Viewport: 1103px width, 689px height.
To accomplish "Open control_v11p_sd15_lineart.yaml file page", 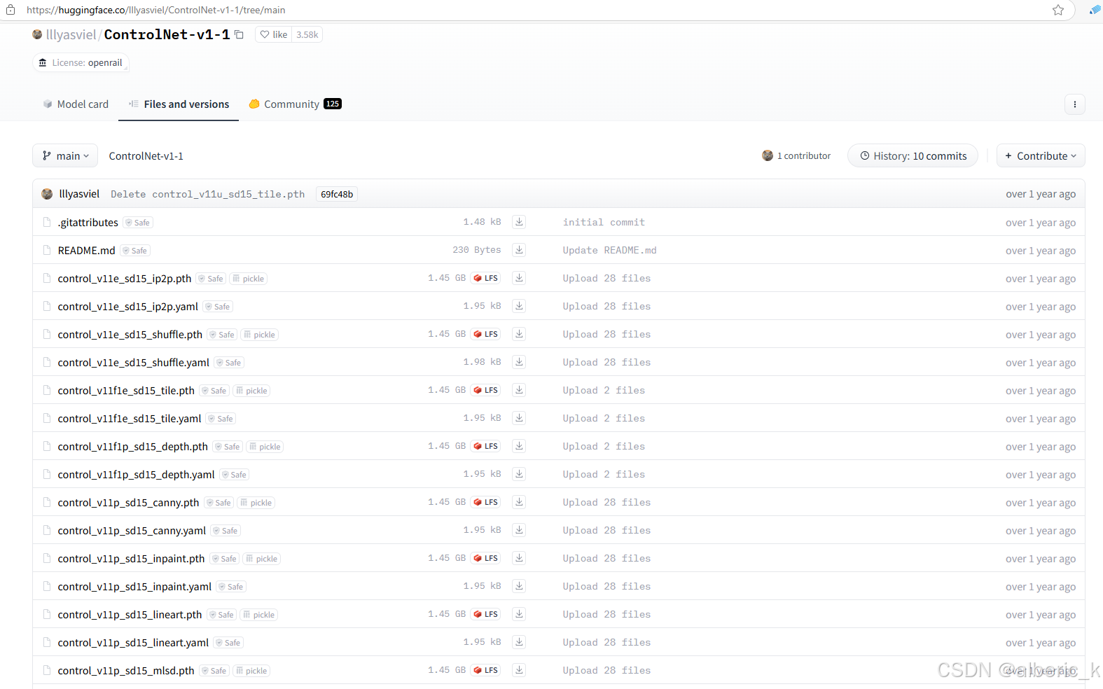I will pos(133,642).
